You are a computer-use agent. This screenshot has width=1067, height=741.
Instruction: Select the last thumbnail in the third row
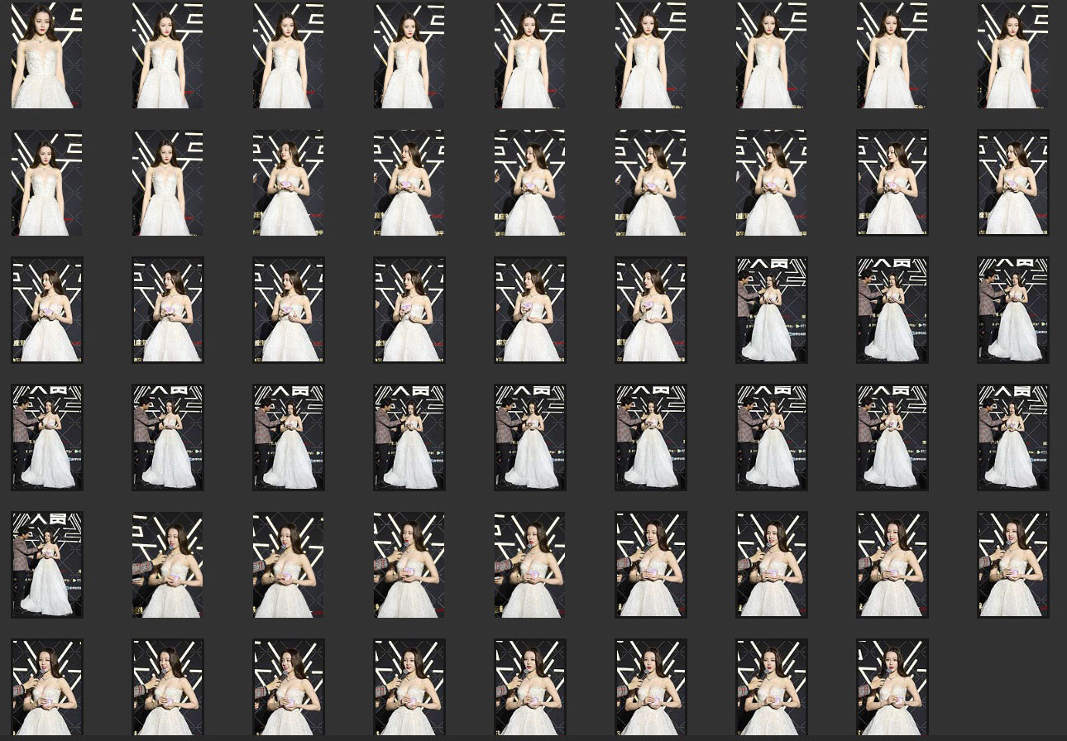[1012, 310]
